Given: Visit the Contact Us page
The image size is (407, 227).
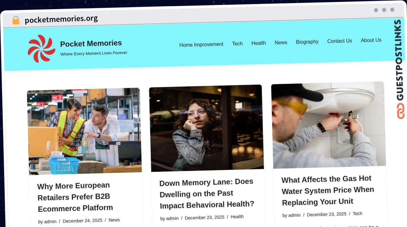Looking at the screenshot, I should (340, 41).
